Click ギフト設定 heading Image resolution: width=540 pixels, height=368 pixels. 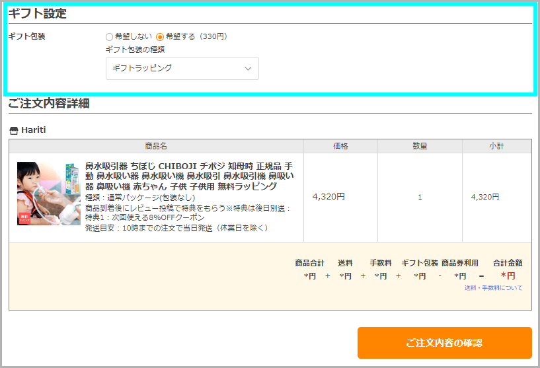pyautogui.click(x=37, y=14)
